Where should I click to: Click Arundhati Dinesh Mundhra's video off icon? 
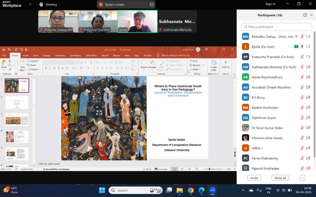pyautogui.click(x=308, y=87)
